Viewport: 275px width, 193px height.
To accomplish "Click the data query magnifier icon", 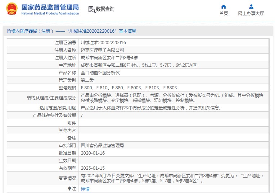I will pos(92,9).
